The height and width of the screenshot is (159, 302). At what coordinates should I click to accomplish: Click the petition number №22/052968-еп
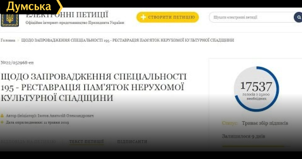point(17,63)
